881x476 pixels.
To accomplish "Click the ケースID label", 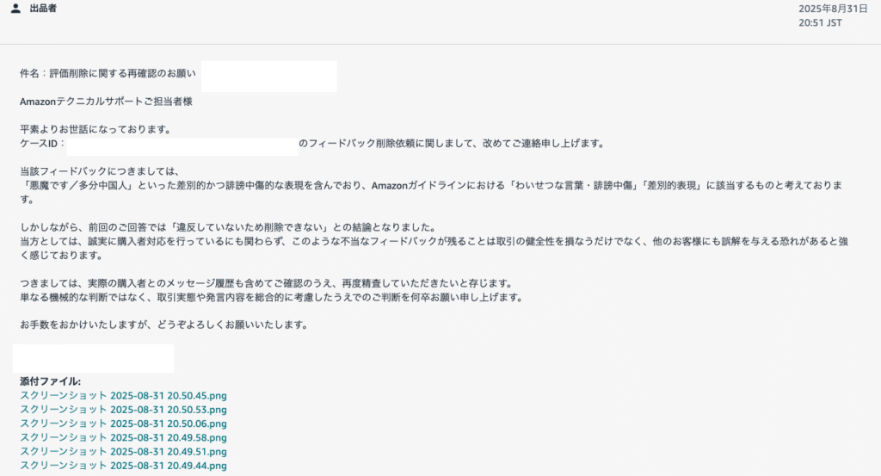I will [42, 144].
